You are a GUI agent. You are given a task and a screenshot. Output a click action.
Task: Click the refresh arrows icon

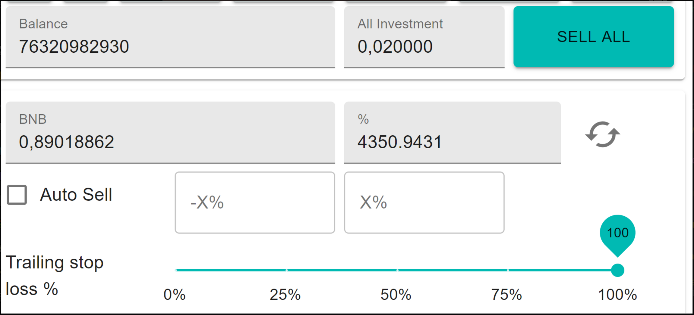pyautogui.click(x=602, y=134)
